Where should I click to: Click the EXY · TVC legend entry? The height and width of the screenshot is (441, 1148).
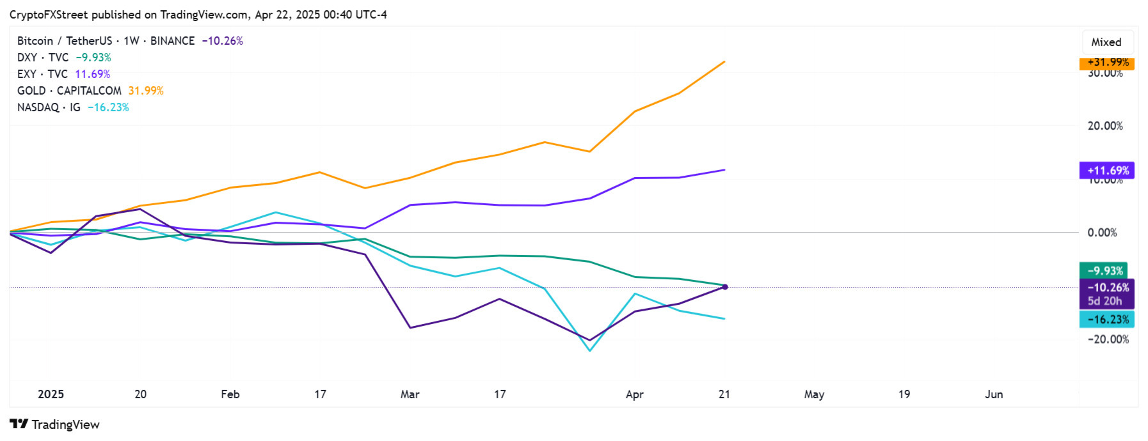tap(42, 74)
